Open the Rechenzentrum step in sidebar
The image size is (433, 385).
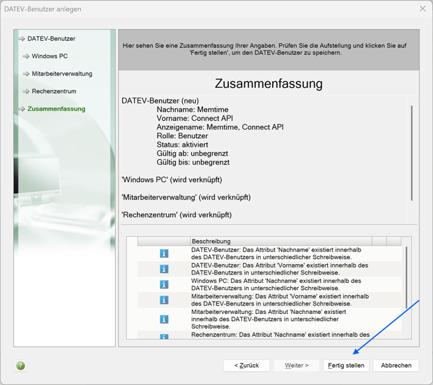(55, 91)
